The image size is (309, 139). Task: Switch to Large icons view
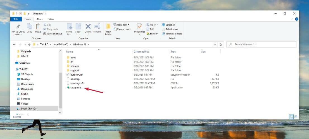pos(296,117)
